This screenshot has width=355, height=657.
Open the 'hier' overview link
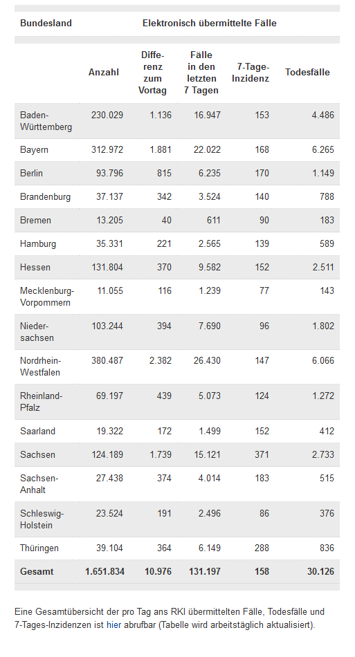(x=113, y=624)
